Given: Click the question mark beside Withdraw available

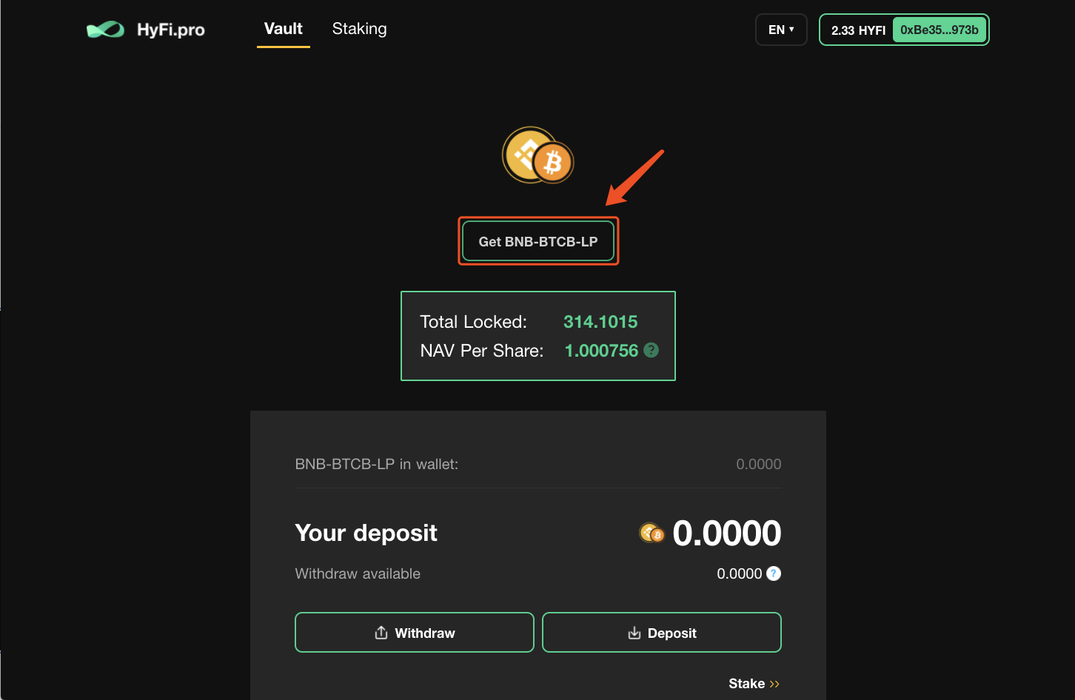Looking at the screenshot, I should coord(774,573).
